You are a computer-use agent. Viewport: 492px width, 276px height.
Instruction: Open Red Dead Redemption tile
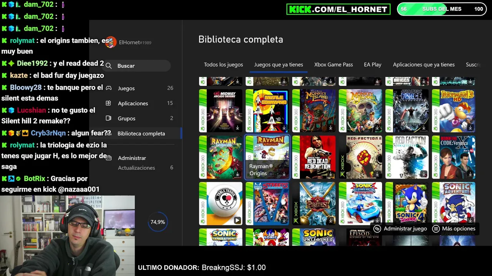tap(314, 157)
